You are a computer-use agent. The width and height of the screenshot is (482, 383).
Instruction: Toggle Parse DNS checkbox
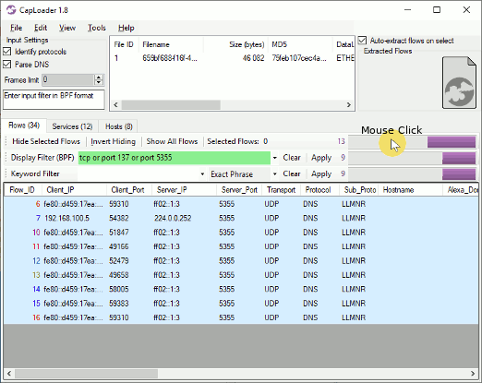[7, 65]
